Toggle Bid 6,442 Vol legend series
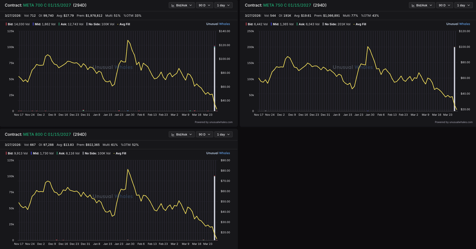Viewport: 476px width, 249px height. pyautogui.click(x=257, y=24)
